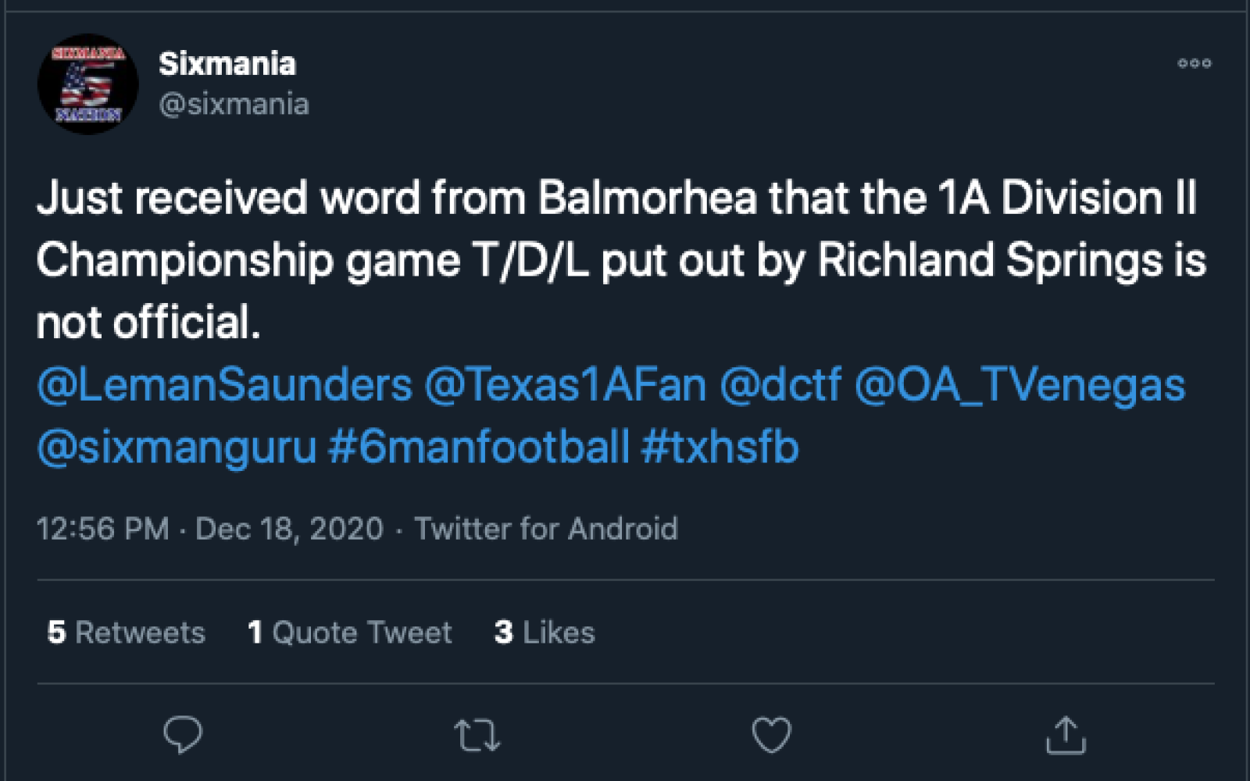1250x781 pixels.
Task: Open the share icon on the tweet
Action: click(1069, 733)
